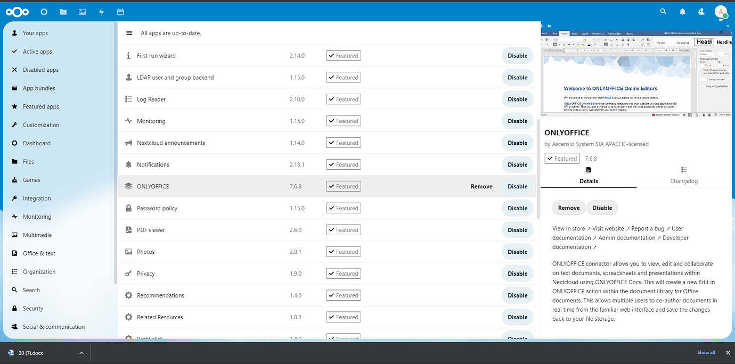Open the Admin documentation link
735x364 pixels.
pyautogui.click(x=630, y=238)
